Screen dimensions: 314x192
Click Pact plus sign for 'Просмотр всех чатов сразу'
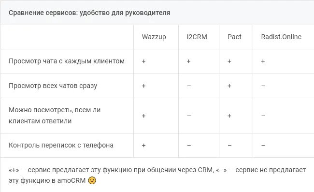tap(229, 86)
